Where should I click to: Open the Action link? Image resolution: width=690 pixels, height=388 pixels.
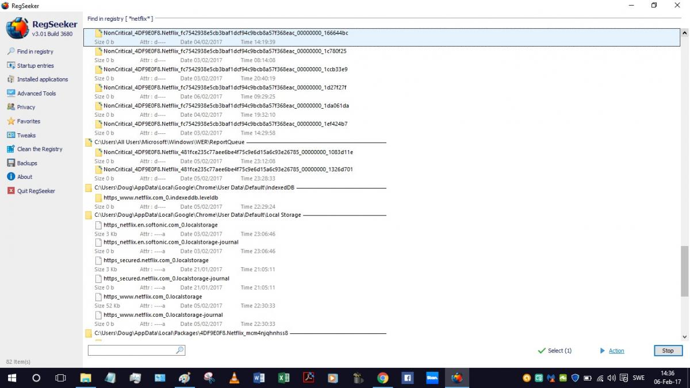[x=616, y=351]
